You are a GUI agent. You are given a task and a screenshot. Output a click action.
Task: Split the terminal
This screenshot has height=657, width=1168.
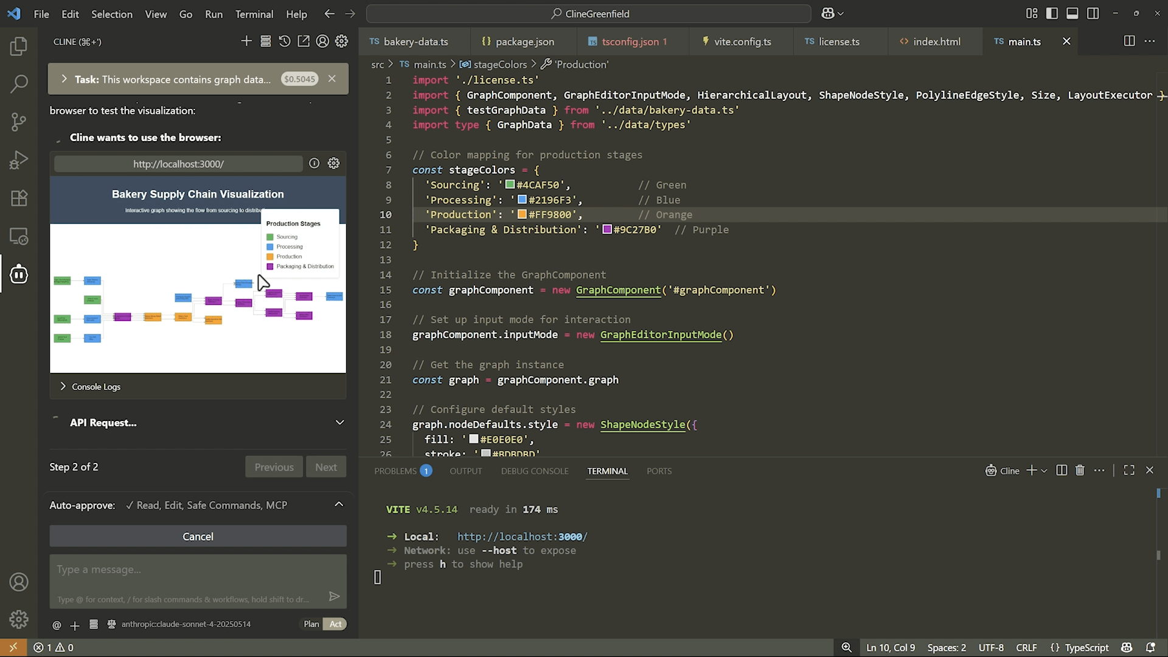pyautogui.click(x=1062, y=470)
